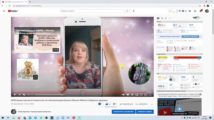Open the YouTube apps grid

click(195, 11)
